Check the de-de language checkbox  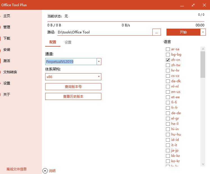[168, 113]
